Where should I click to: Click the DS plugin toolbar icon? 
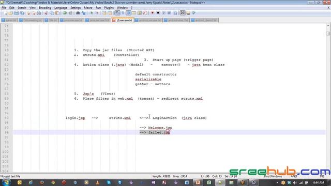click(183, 13)
